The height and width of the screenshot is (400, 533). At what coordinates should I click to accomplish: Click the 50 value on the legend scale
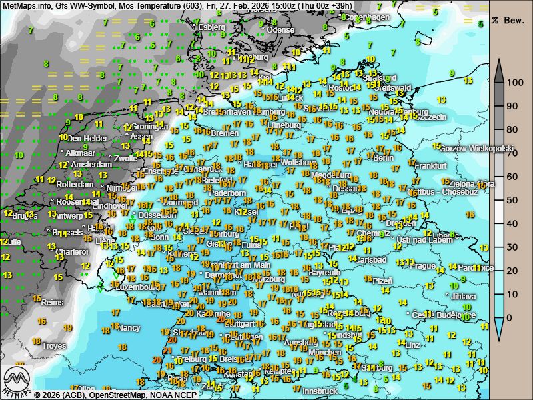[514, 200]
